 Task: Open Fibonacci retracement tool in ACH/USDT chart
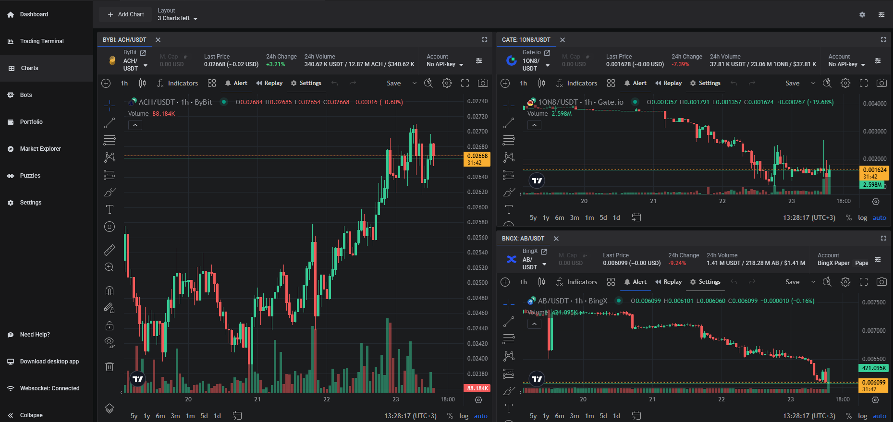110,140
